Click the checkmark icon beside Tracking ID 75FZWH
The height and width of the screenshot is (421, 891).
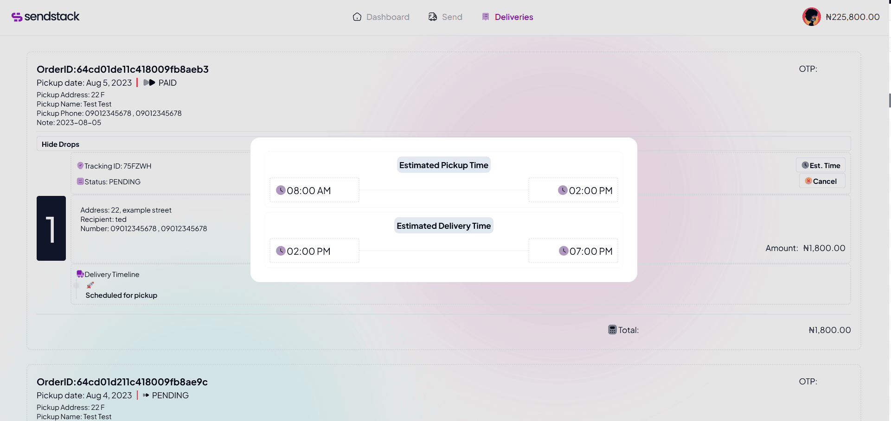[80, 165]
